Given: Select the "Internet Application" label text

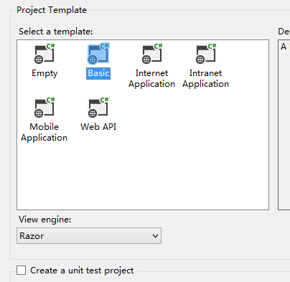Looking at the screenshot, I should pos(152,78).
